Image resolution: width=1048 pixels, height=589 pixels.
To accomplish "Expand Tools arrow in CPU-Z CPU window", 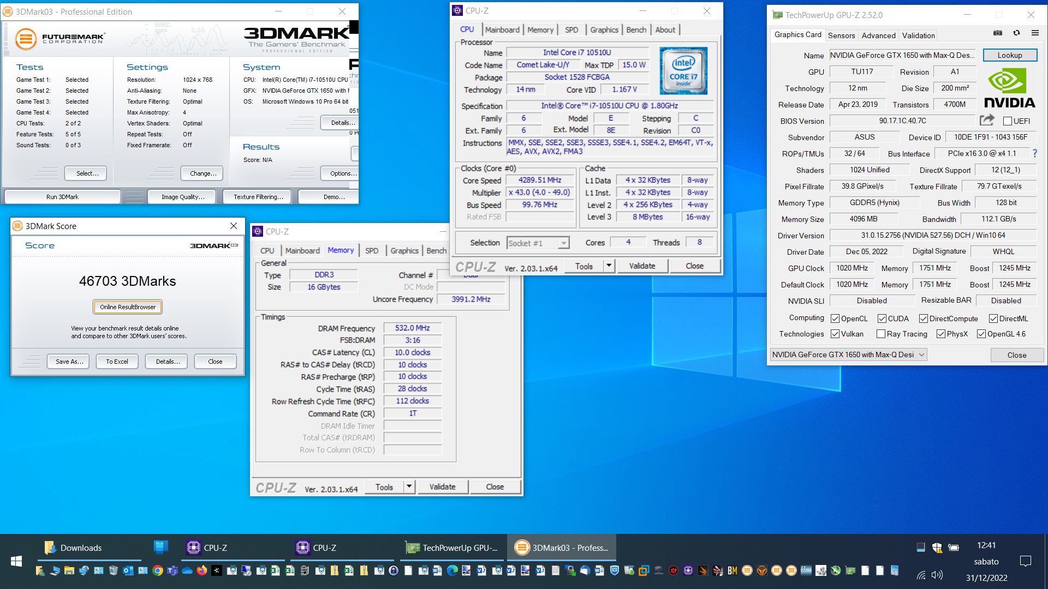I will [x=609, y=266].
